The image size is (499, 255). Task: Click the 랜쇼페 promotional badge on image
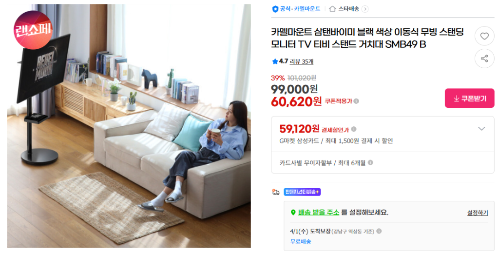click(x=33, y=30)
